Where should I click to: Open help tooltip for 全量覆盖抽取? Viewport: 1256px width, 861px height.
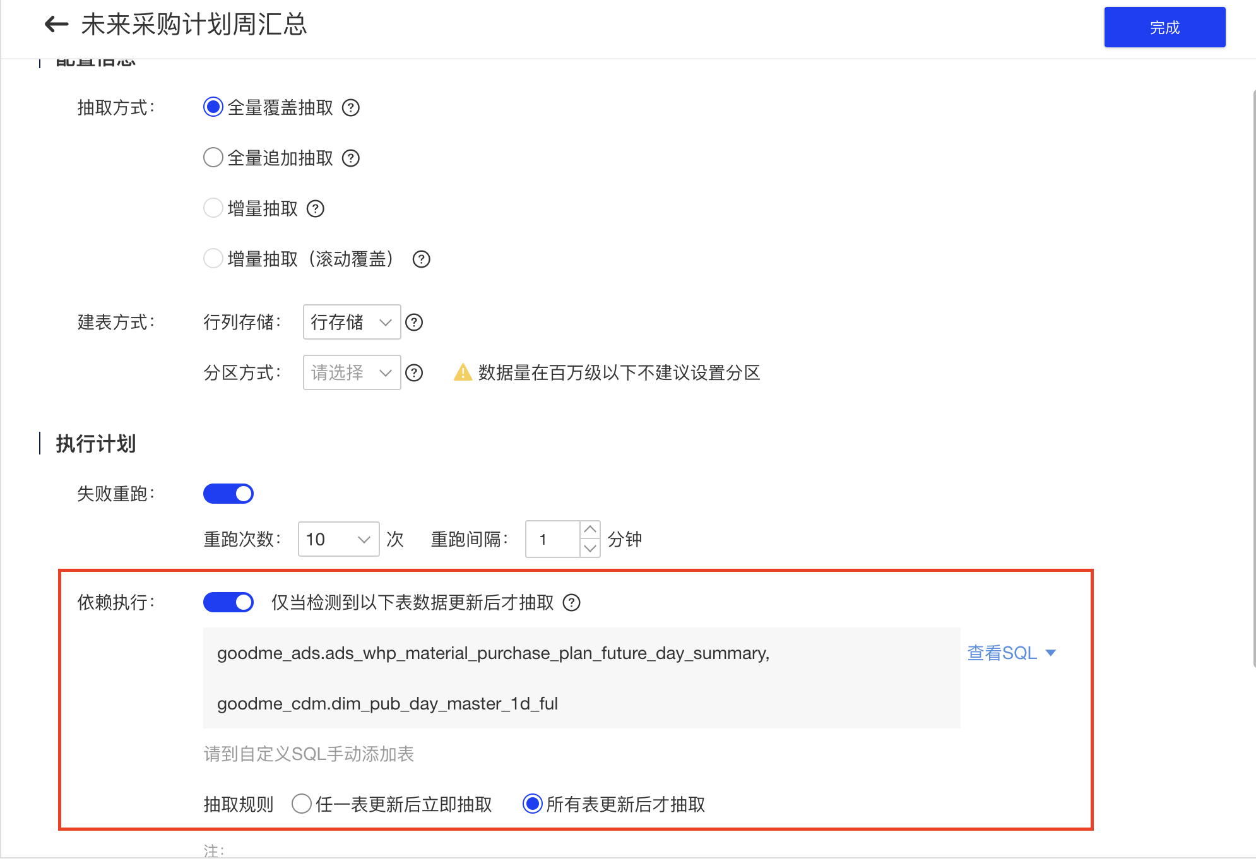[x=352, y=108]
